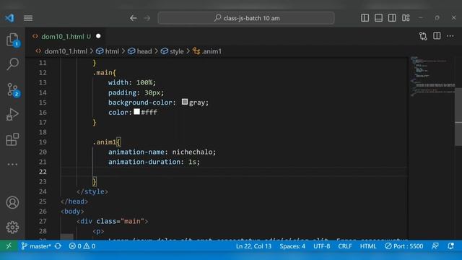Screen dimensions: 462x260
Task: Click the .main selector on line 12
Action: (103, 73)
